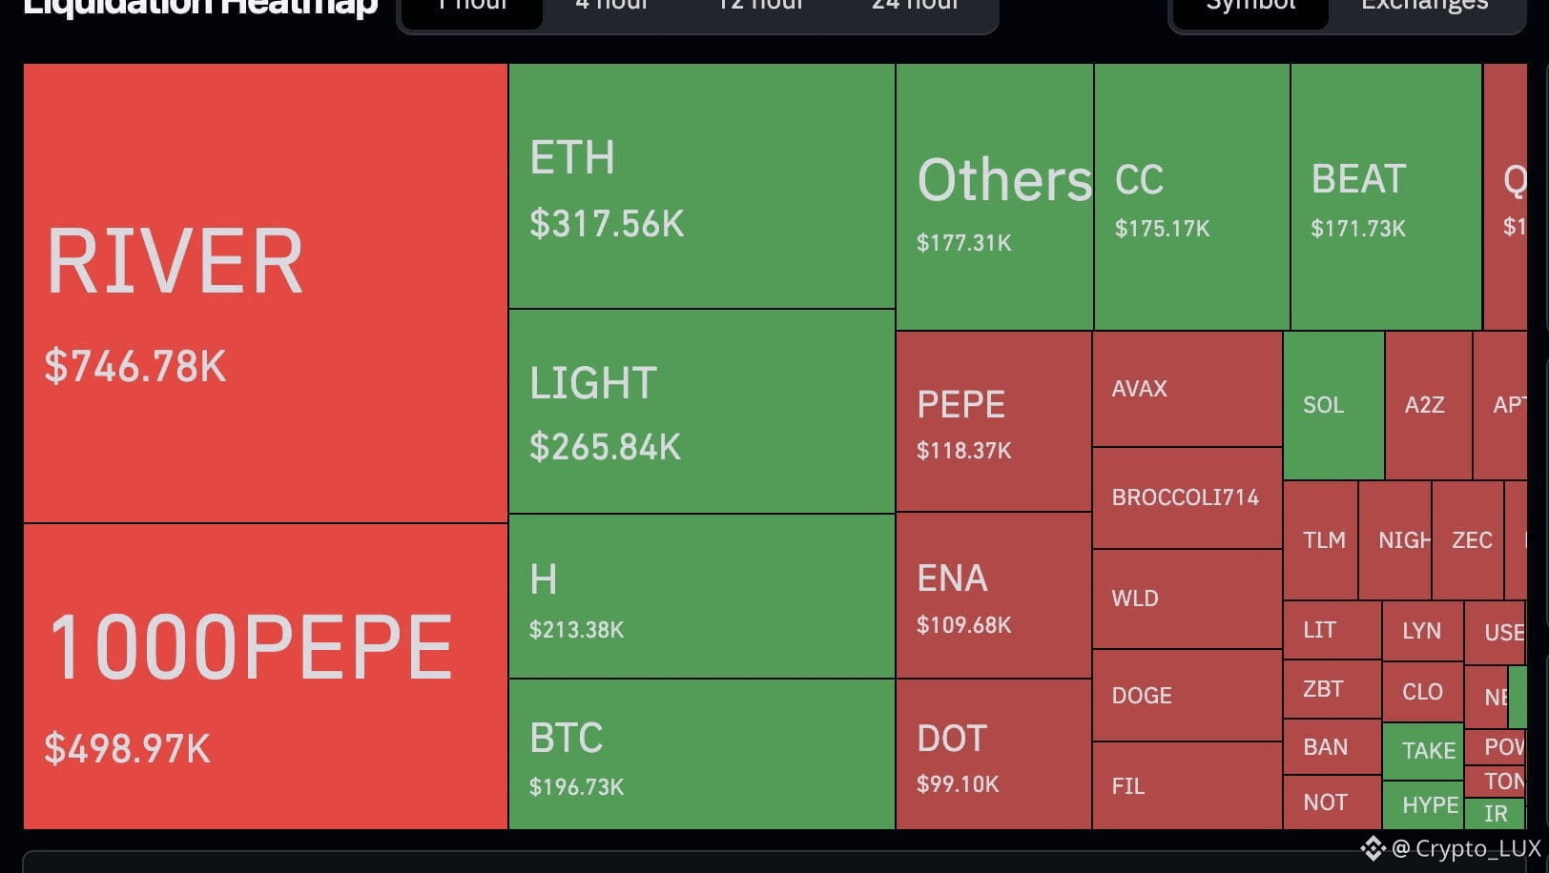Select the BEAT $171.73K tile
The image size is (1549, 873).
pyautogui.click(x=1386, y=197)
